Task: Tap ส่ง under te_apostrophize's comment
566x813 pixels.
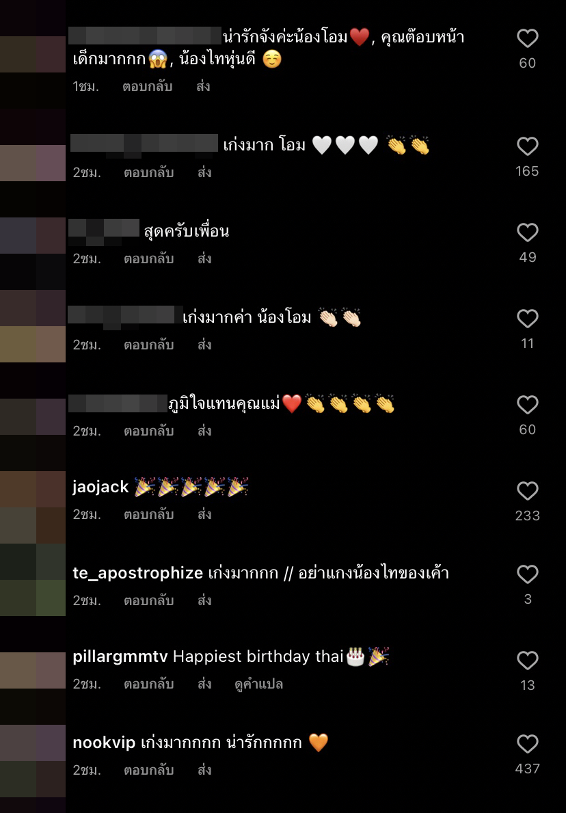Action: 204,600
